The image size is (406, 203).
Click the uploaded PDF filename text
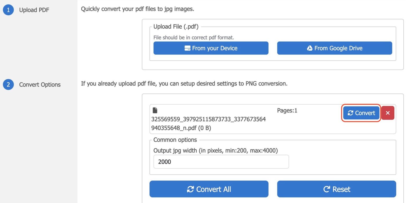[x=208, y=124]
